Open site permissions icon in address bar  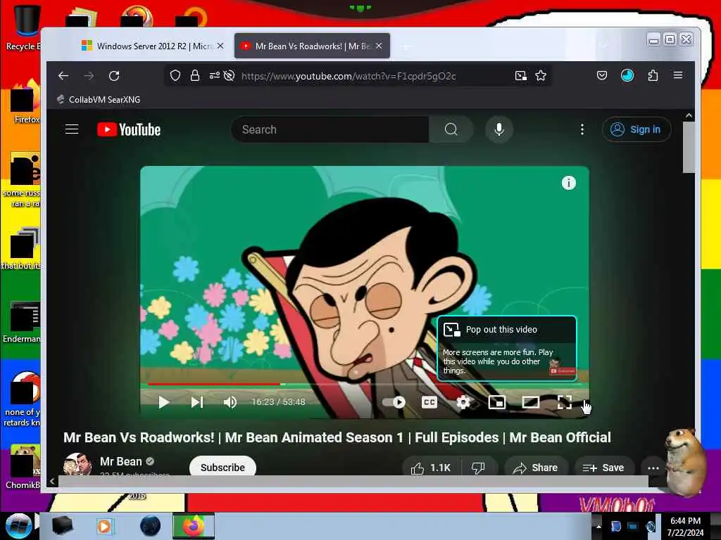tap(214, 76)
